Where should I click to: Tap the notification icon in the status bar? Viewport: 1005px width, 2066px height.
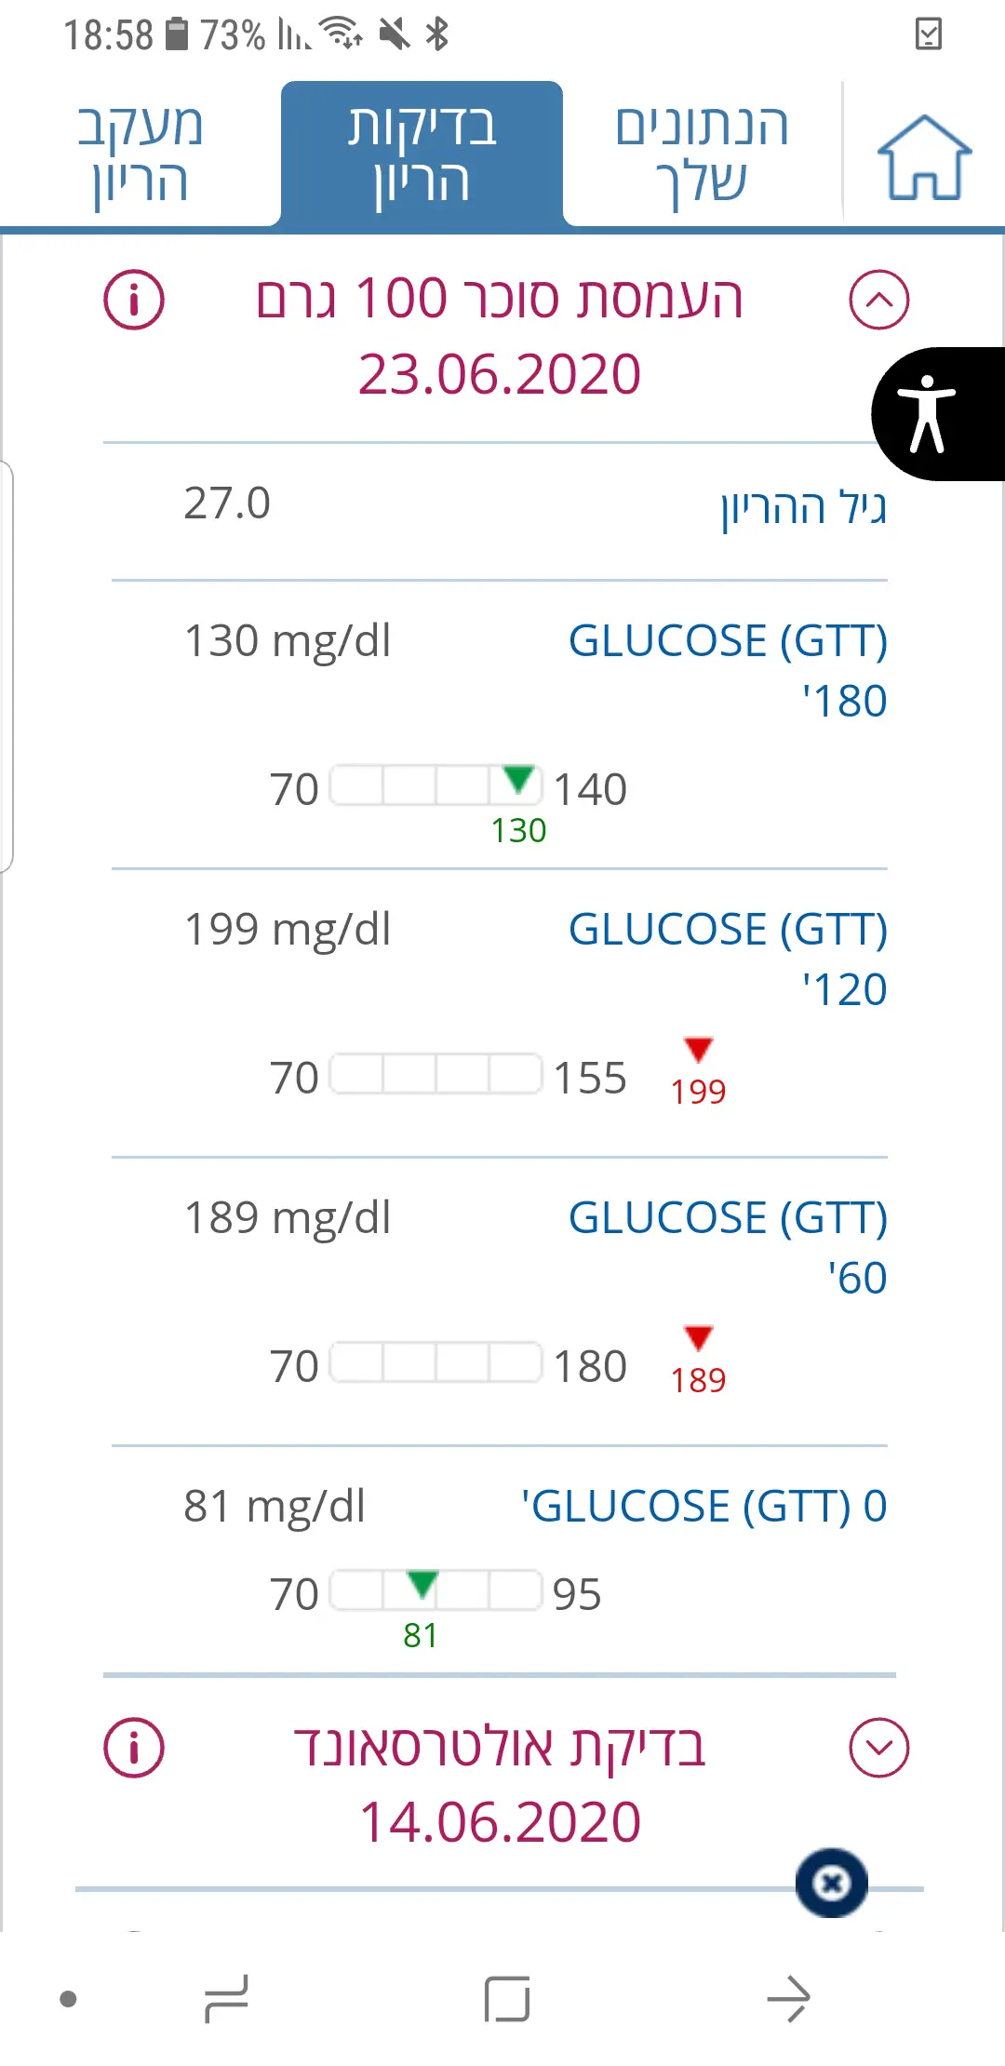pyautogui.click(x=929, y=34)
